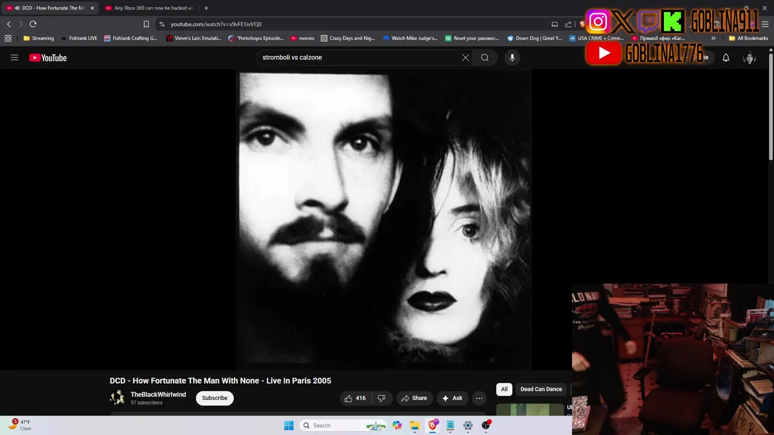Click the cast/screen icon in address bar

(554, 24)
